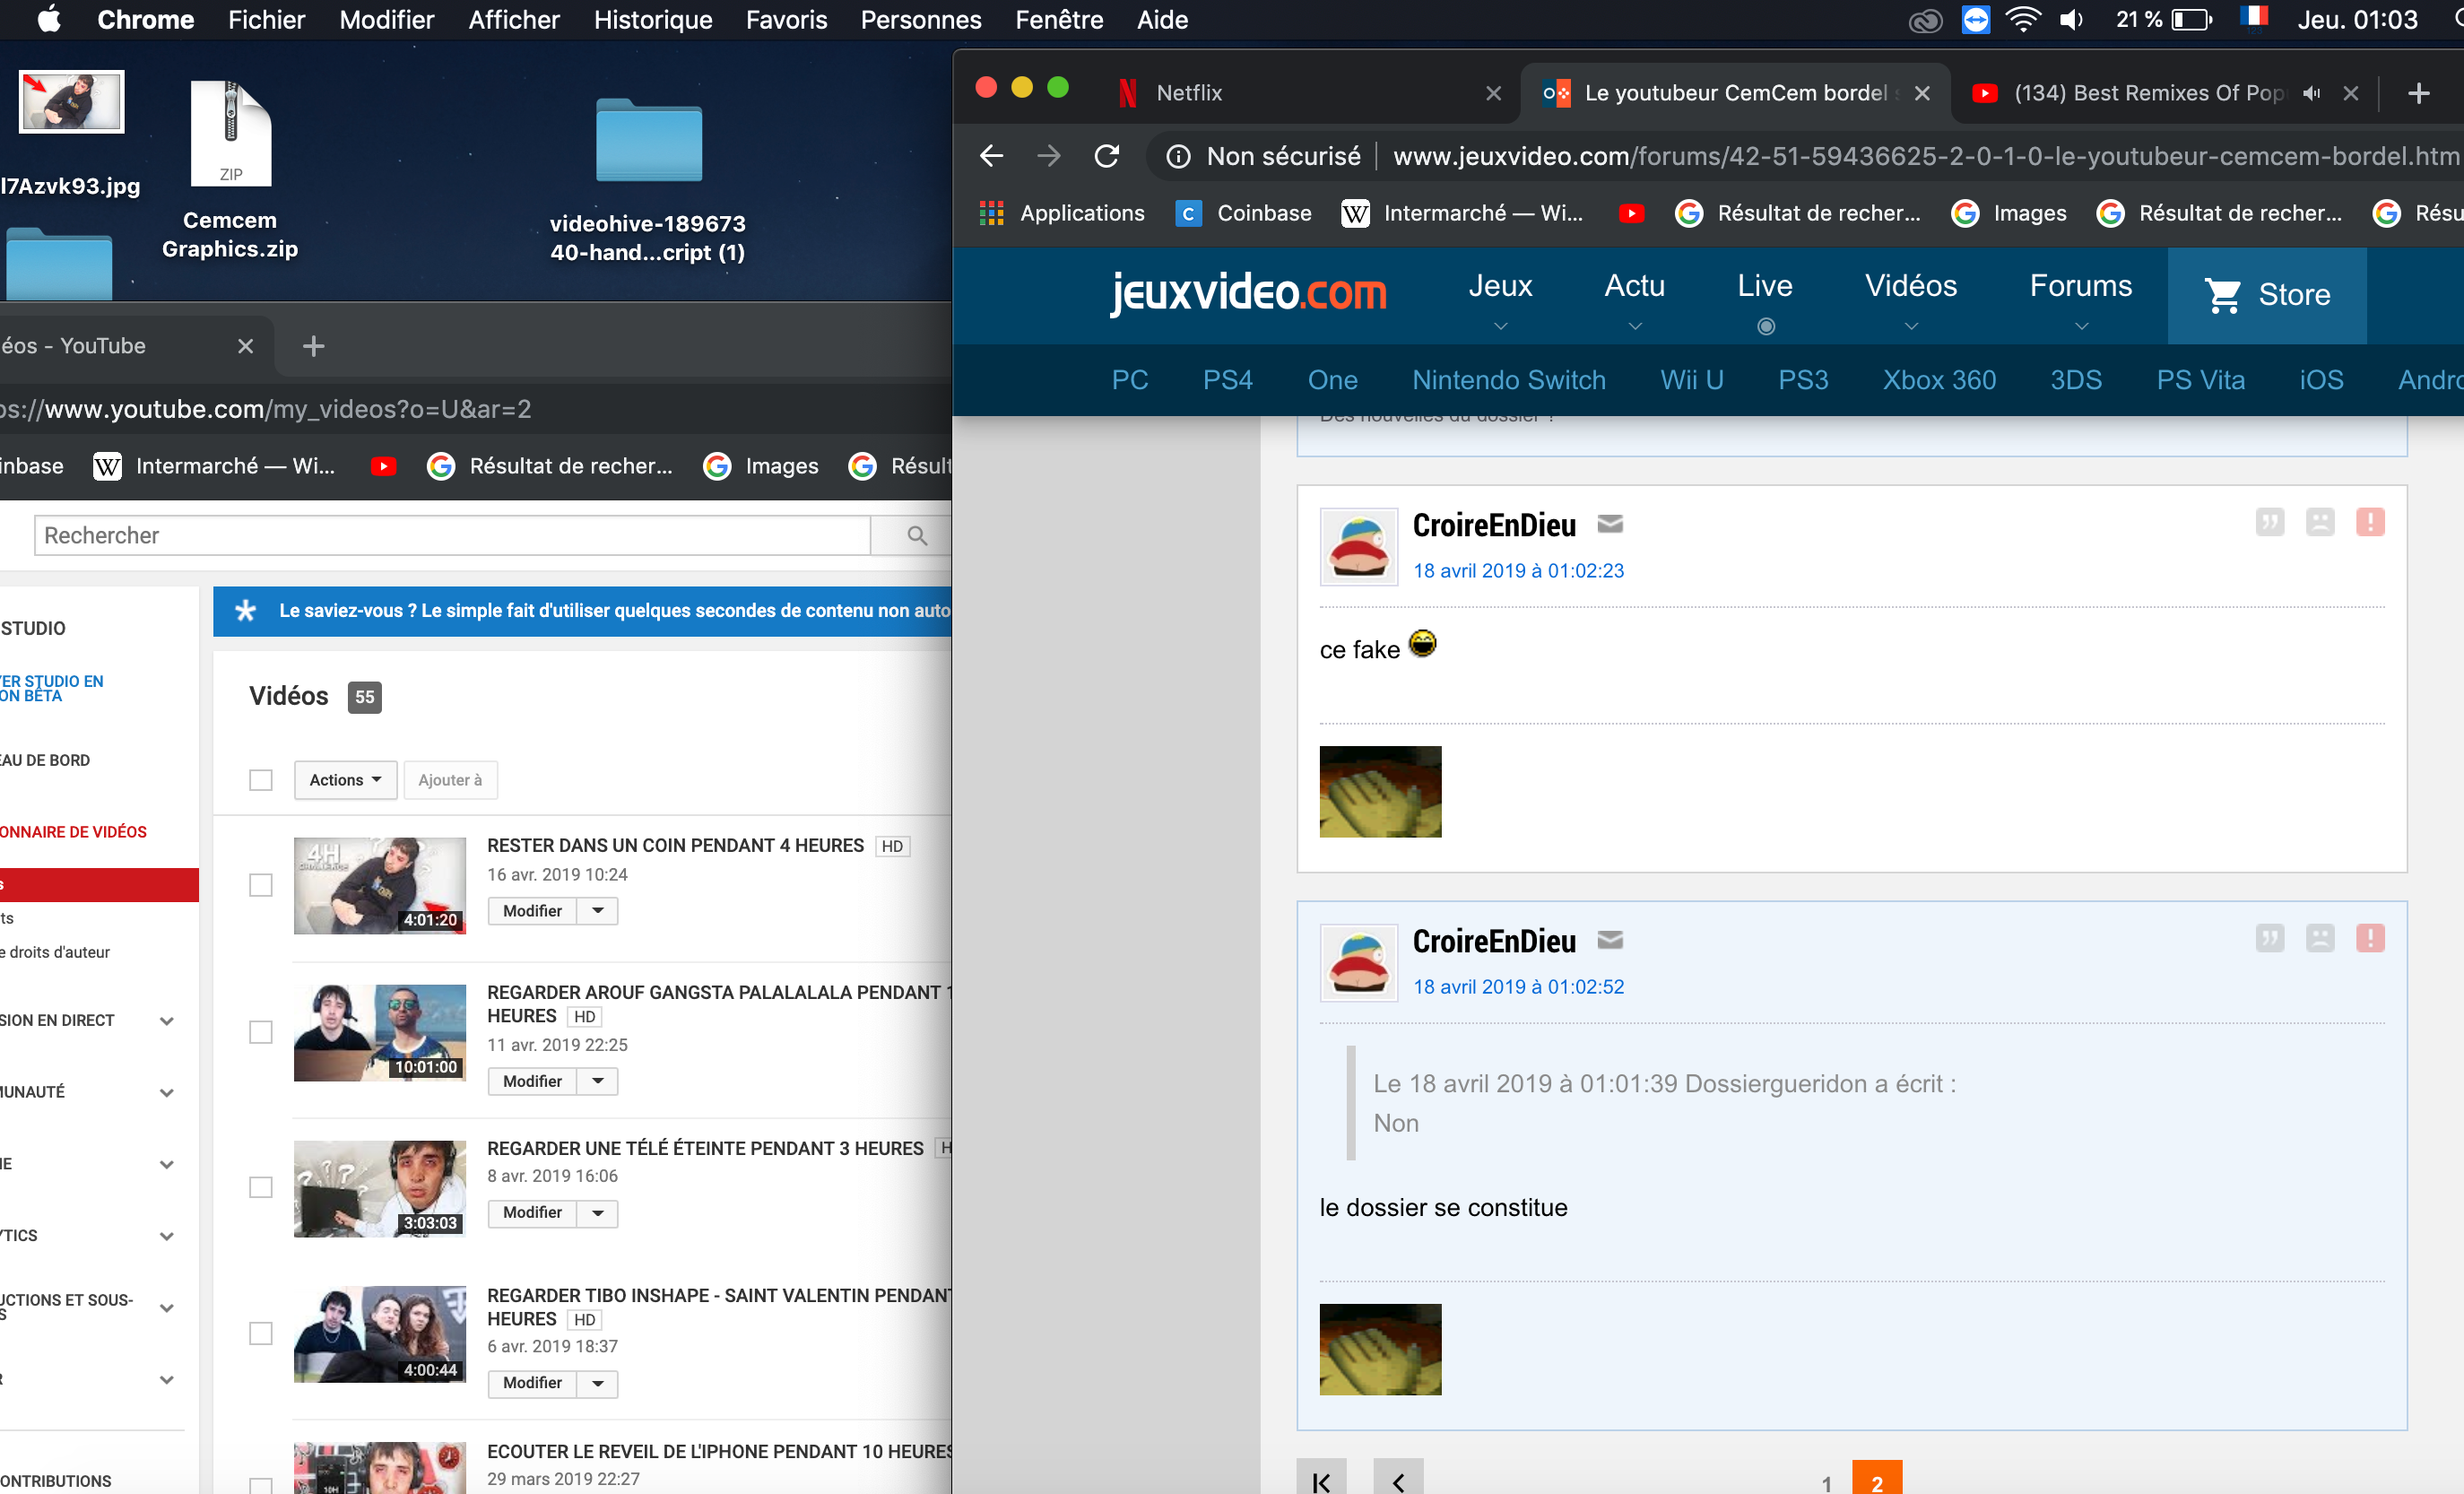The height and width of the screenshot is (1494, 2464).
Task: Open the Actions dropdown
Action: (x=345, y=780)
